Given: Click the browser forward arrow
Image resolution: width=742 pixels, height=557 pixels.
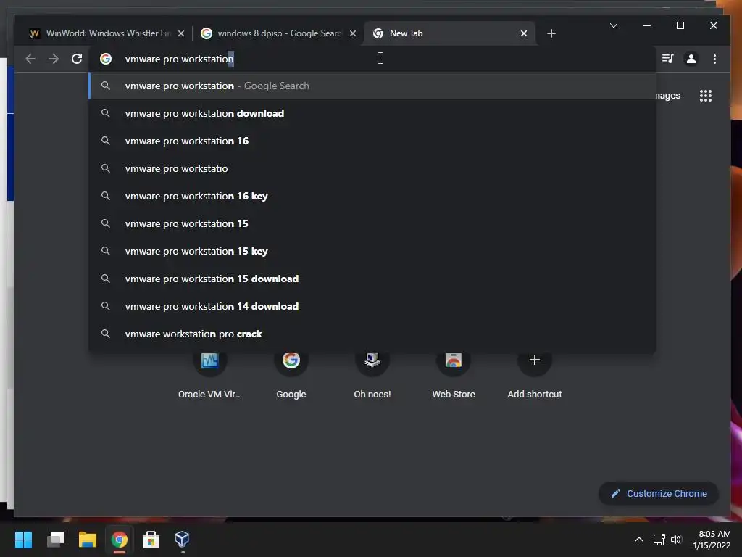Looking at the screenshot, I should pos(54,59).
